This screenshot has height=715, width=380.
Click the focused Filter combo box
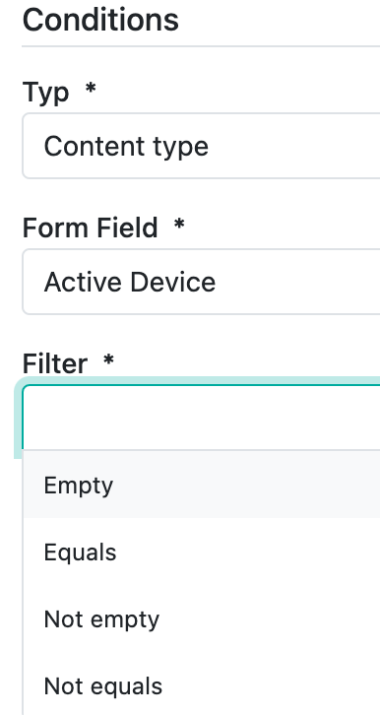[x=201, y=418]
